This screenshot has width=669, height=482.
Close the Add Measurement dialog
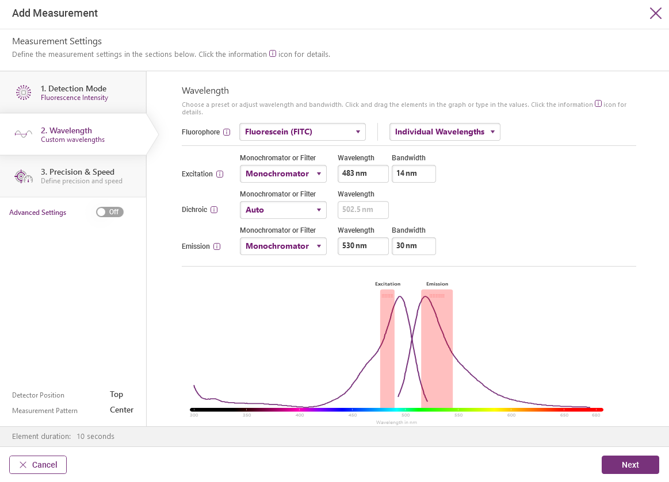(x=656, y=13)
